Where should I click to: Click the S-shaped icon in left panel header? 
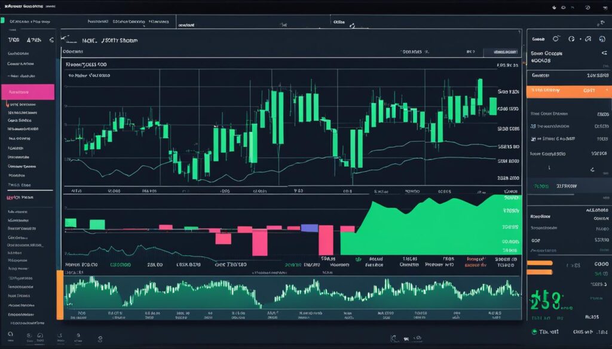click(x=51, y=40)
